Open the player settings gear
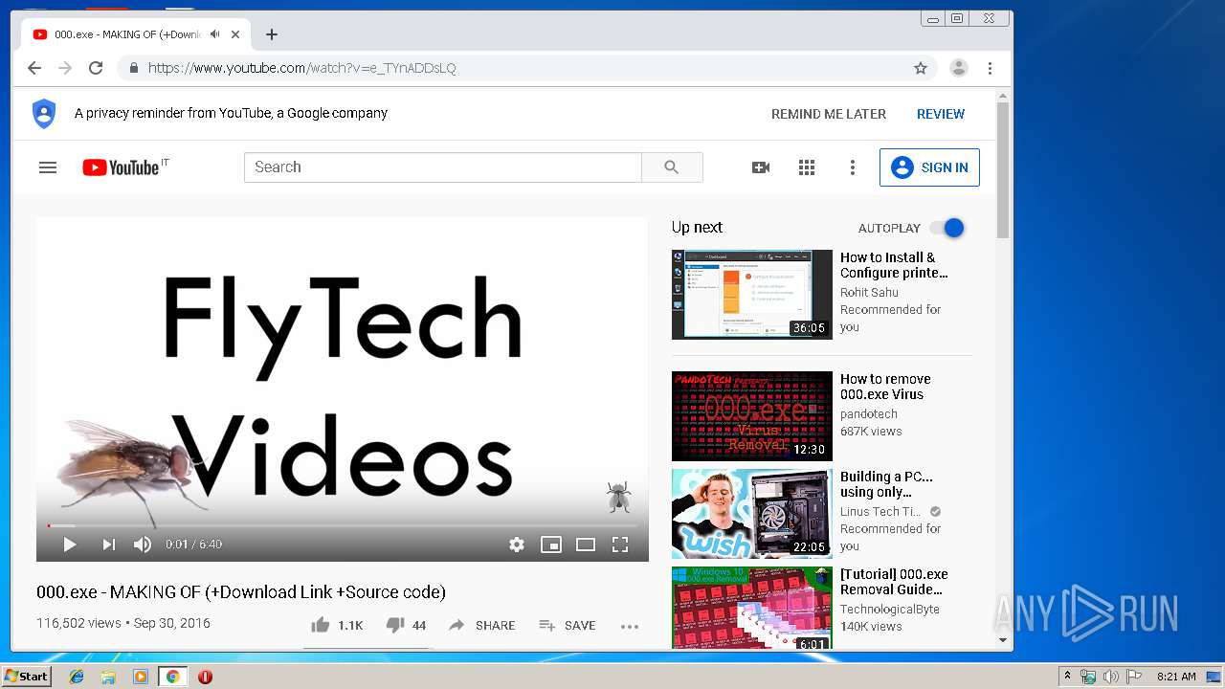This screenshot has height=689, width=1225. click(x=517, y=545)
